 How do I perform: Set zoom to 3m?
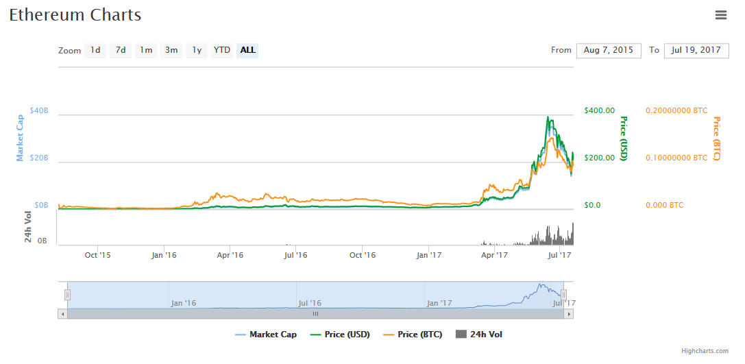tap(171, 50)
